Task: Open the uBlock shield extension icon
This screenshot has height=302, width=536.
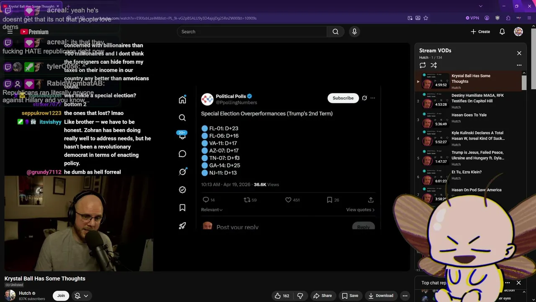Action: coord(497,18)
